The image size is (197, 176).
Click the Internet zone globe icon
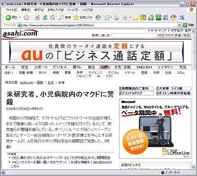[x=163, y=173]
